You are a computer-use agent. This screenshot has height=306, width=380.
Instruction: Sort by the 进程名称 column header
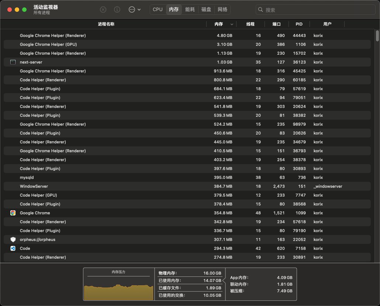(106, 24)
